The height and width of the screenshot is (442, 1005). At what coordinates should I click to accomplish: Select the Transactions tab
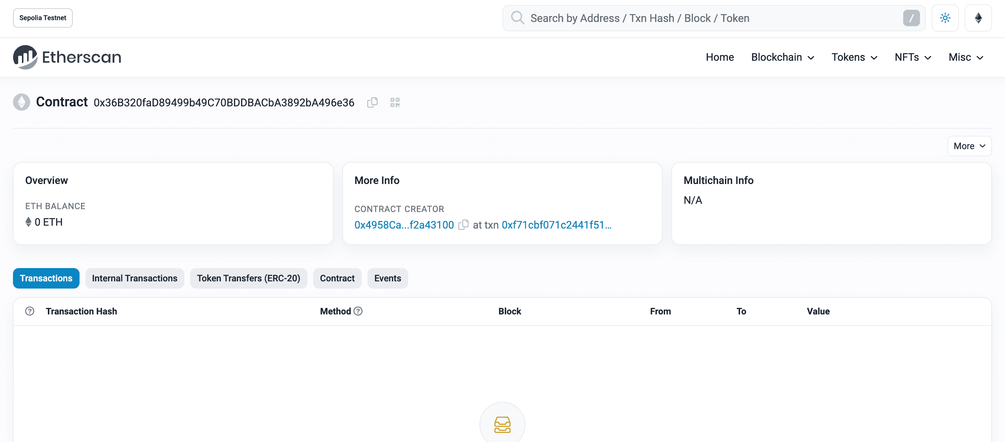[46, 278]
